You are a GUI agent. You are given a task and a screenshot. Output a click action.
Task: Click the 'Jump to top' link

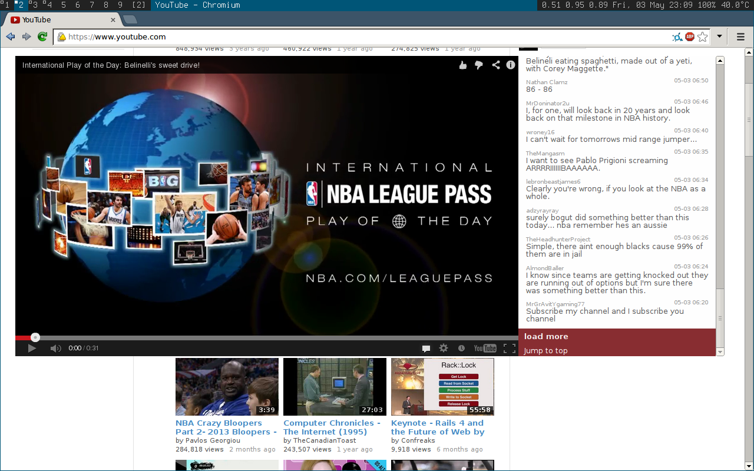click(546, 351)
